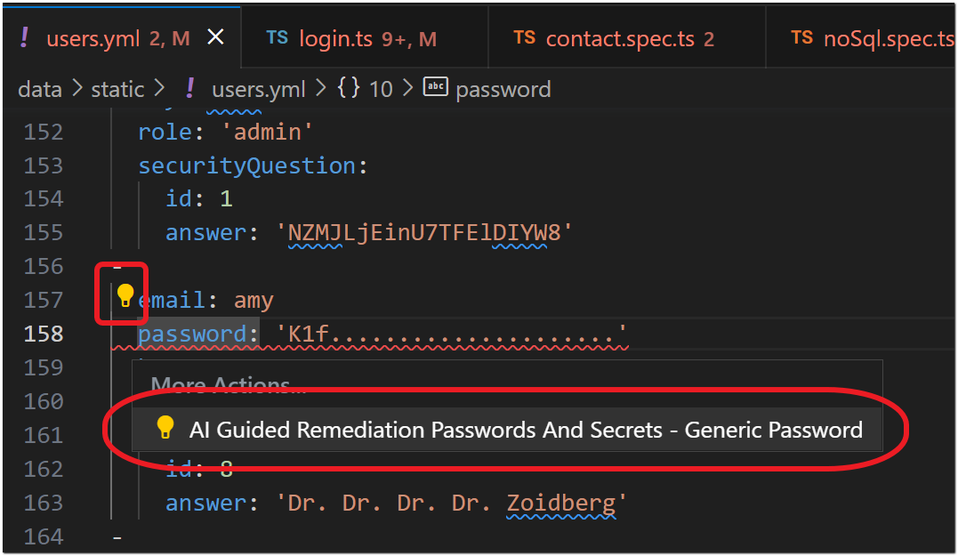Click the yellow lightbulb beside line 157
Viewport: 958px width, 556px height.
coord(125,295)
